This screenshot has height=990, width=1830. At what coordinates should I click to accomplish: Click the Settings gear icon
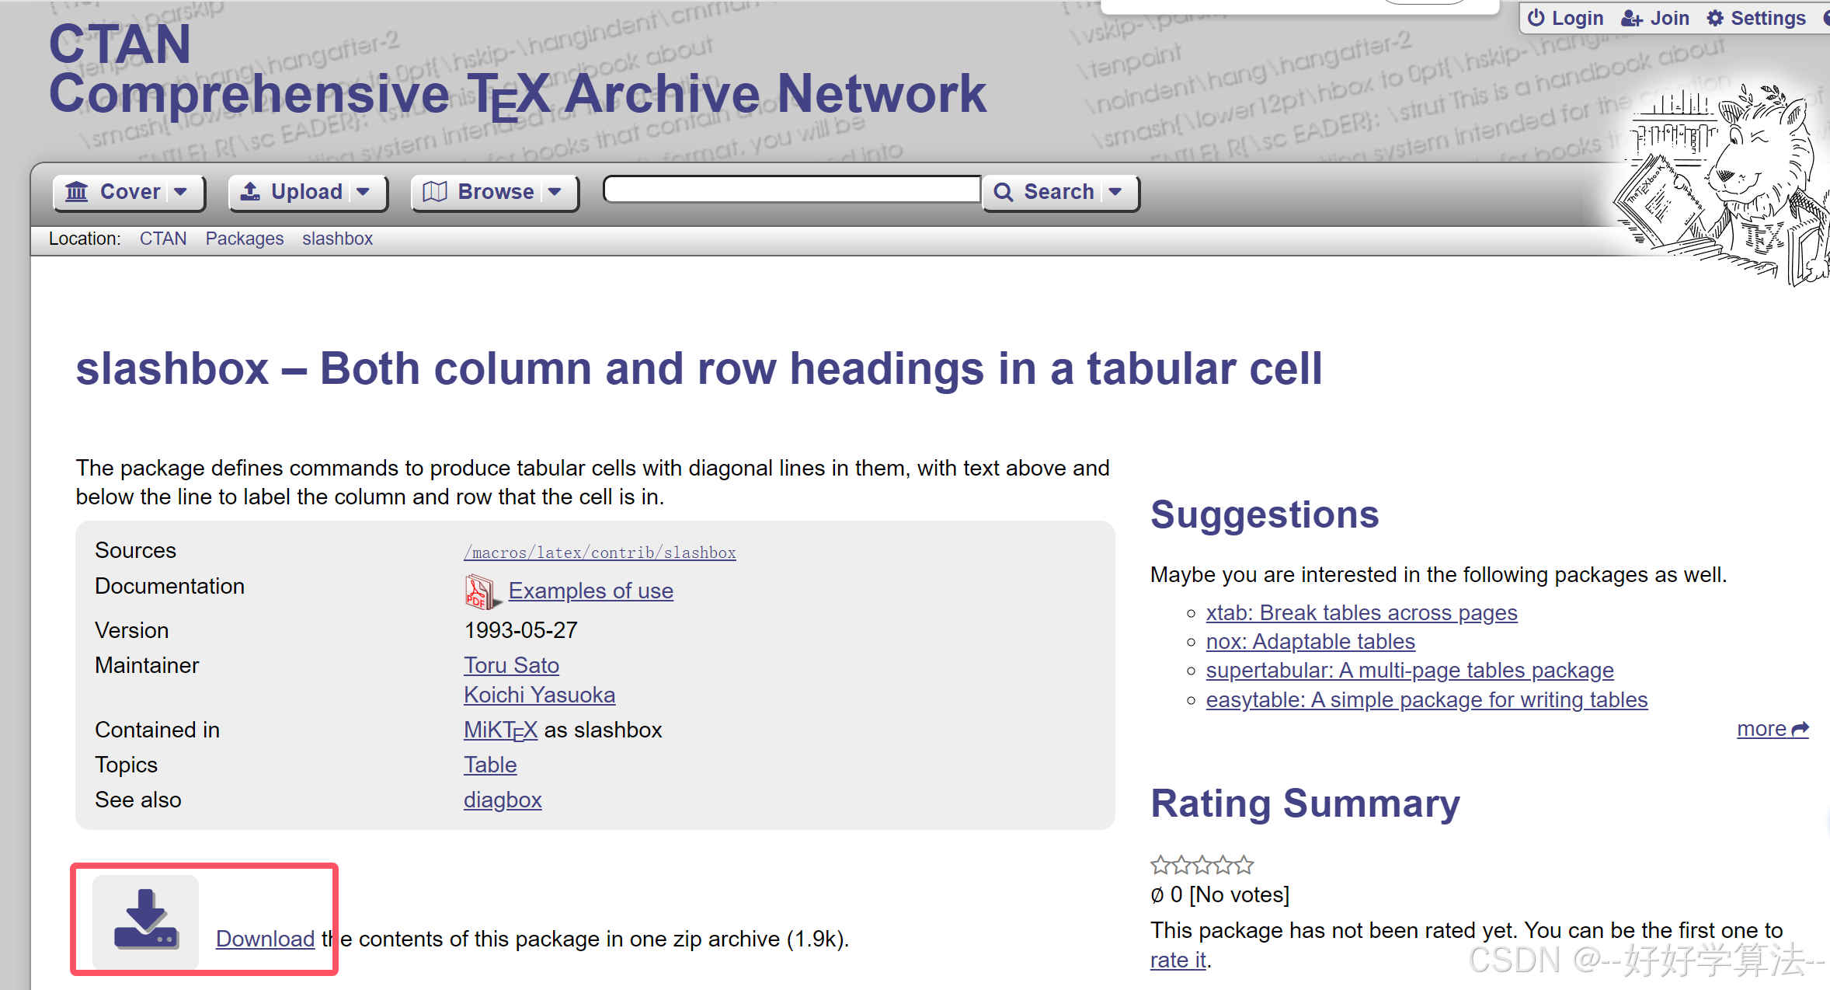(x=1715, y=18)
